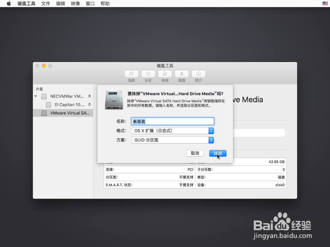Click the 42.95 GB capacity value
Viewport: 330px width, 247px height.
pyautogui.click(x=277, y=162)
